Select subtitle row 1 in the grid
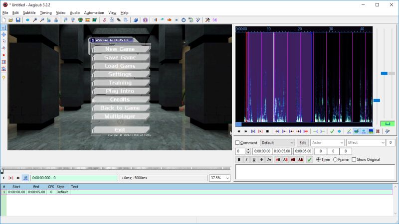Image resolution: width=399 pixels, height=224 pixels. (197, 192)
